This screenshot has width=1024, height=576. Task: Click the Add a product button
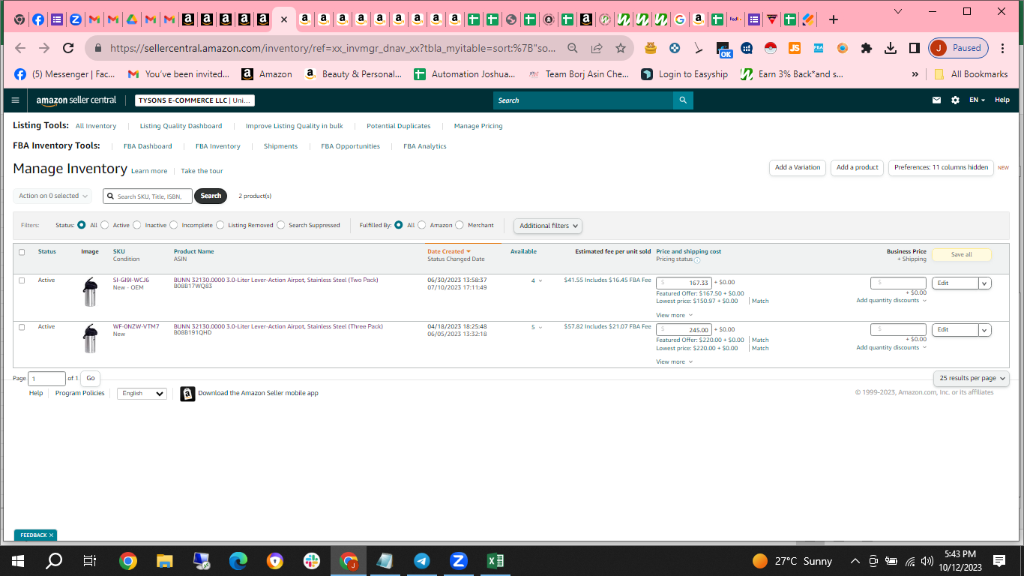858,168
